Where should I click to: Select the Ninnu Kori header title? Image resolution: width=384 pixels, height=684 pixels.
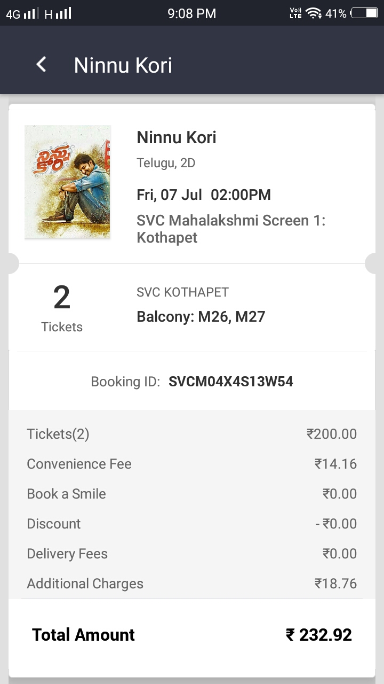pyautogui.click(x=123, y=65)
